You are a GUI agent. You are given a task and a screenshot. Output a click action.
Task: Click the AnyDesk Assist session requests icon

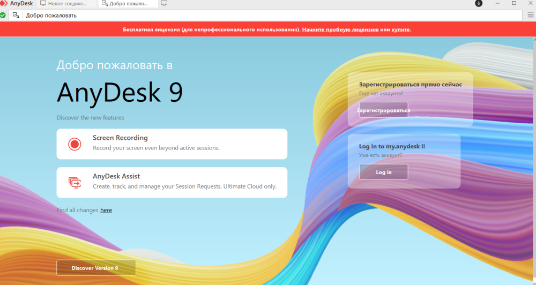pos(75,183)
